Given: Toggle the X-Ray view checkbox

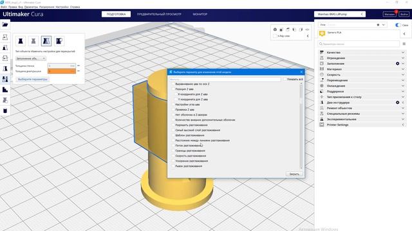Looking at the screenshot, I should click(x=275, y=36).
